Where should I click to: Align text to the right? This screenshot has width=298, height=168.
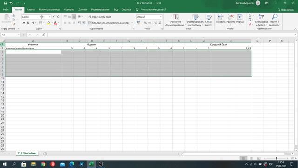[x=74, y=23]
